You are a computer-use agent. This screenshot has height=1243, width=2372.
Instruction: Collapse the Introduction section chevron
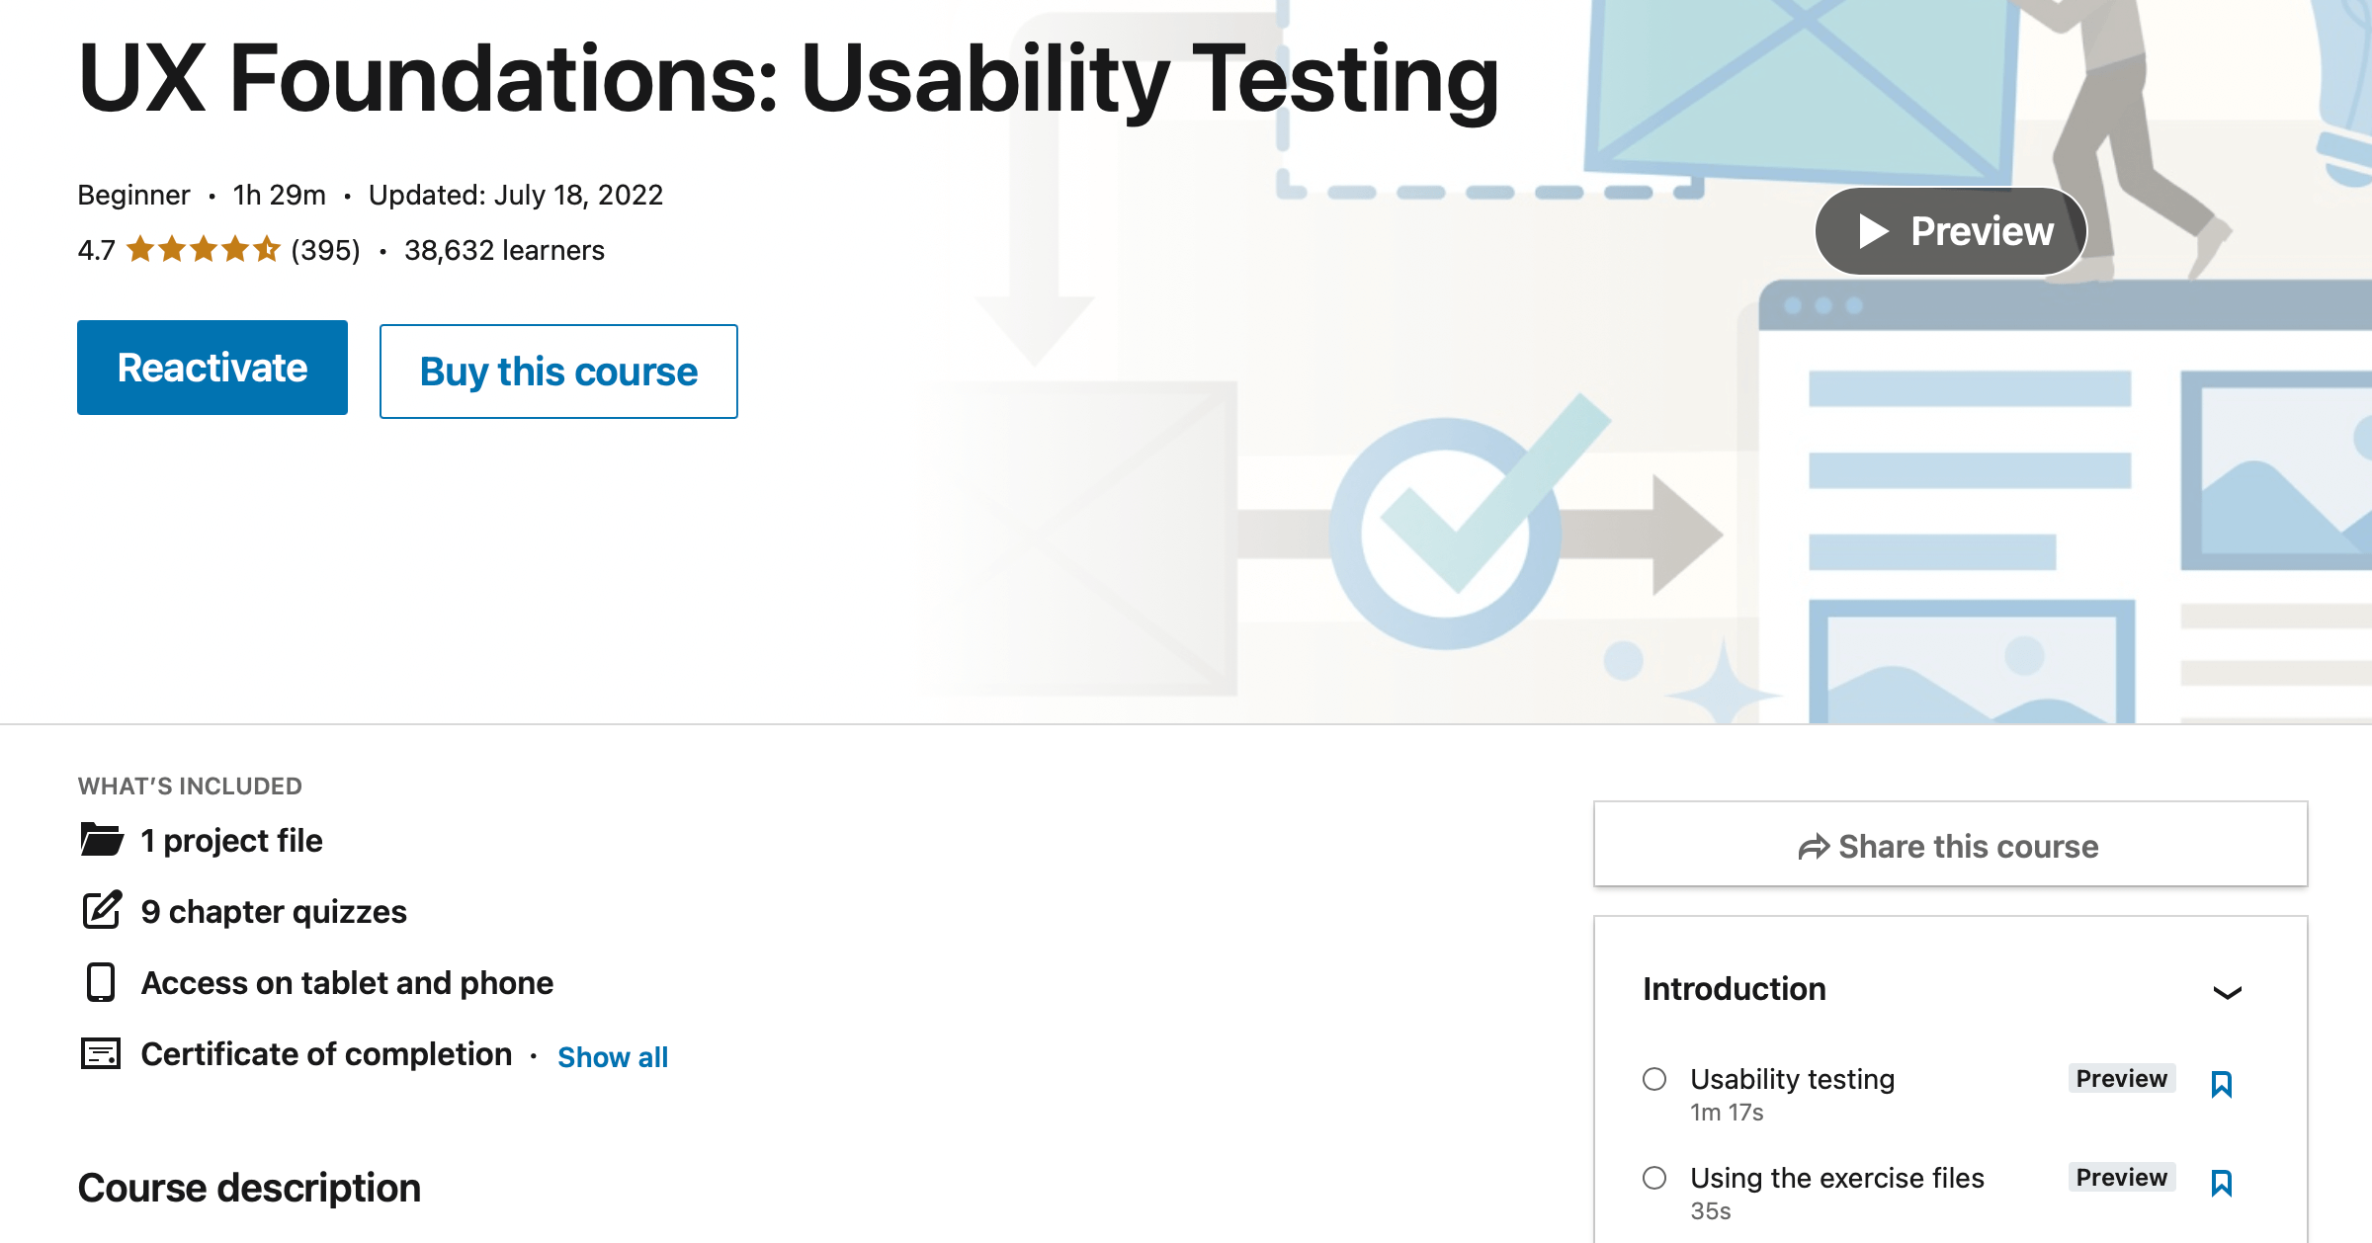[x=2227, y=992]
